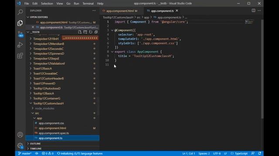Open the Run menu
Viewport: 279px width, 156px height.
[76, 3]
